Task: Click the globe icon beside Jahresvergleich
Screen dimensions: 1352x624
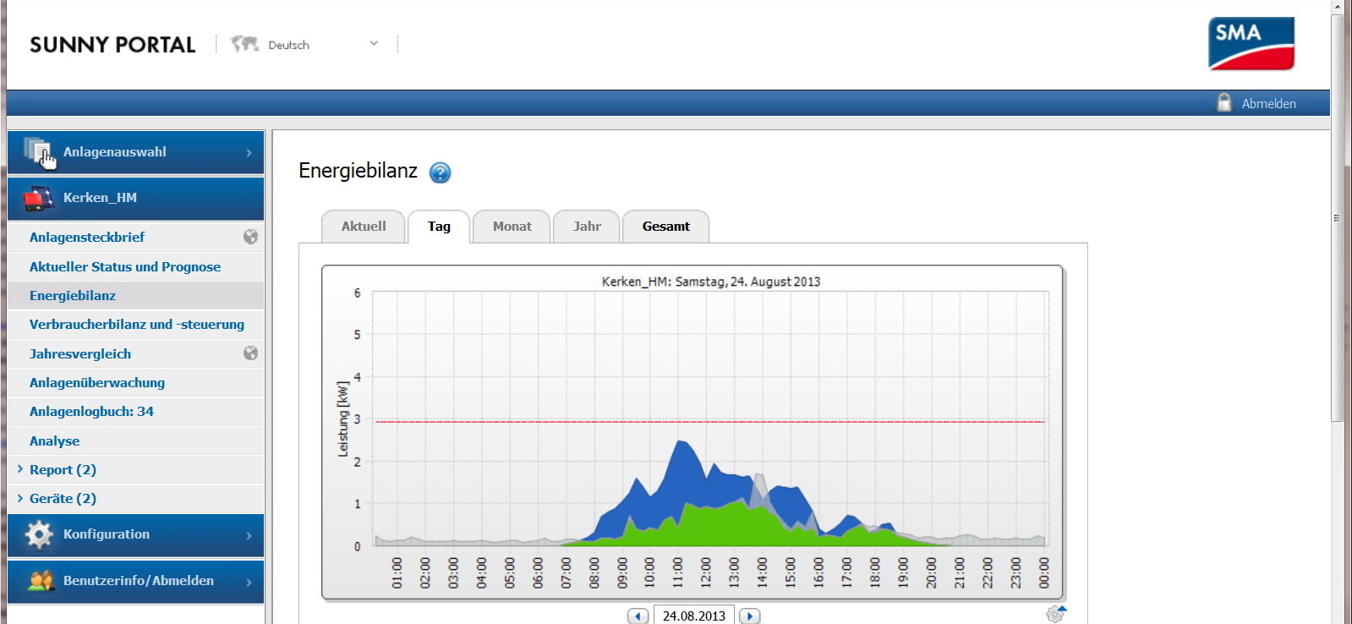Action: click(250, 353)
